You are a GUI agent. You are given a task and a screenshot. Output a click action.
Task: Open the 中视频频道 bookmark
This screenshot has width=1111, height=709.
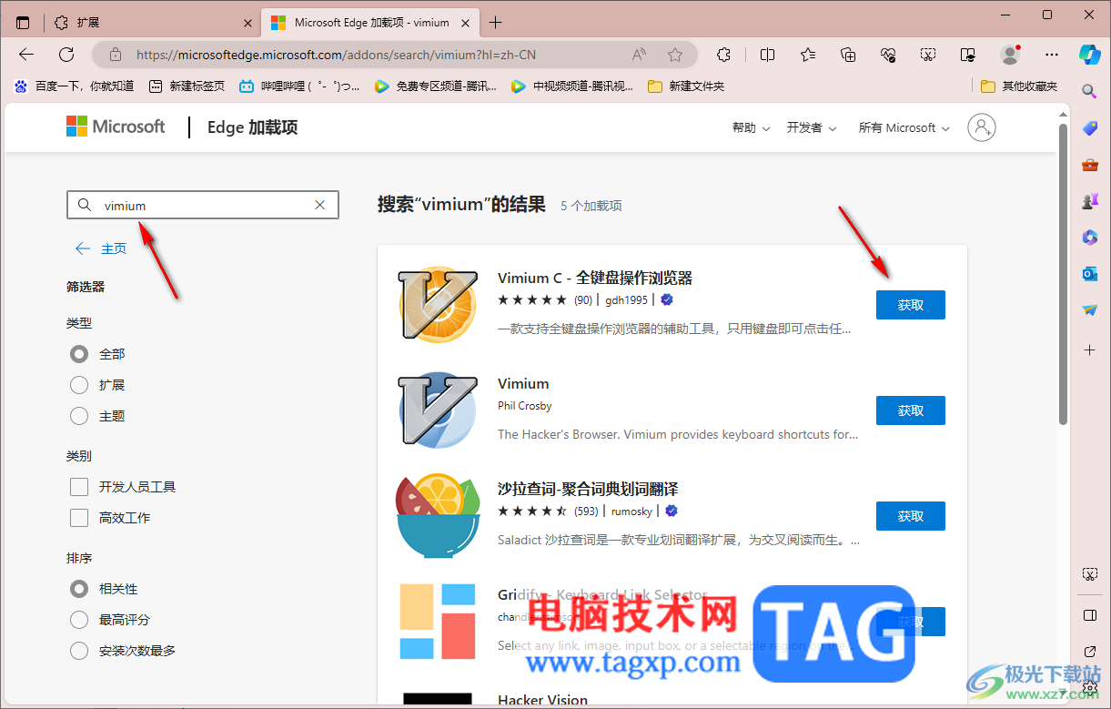[572, 86]
